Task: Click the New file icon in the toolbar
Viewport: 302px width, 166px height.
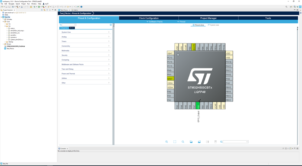Action: tap(2, 7)
